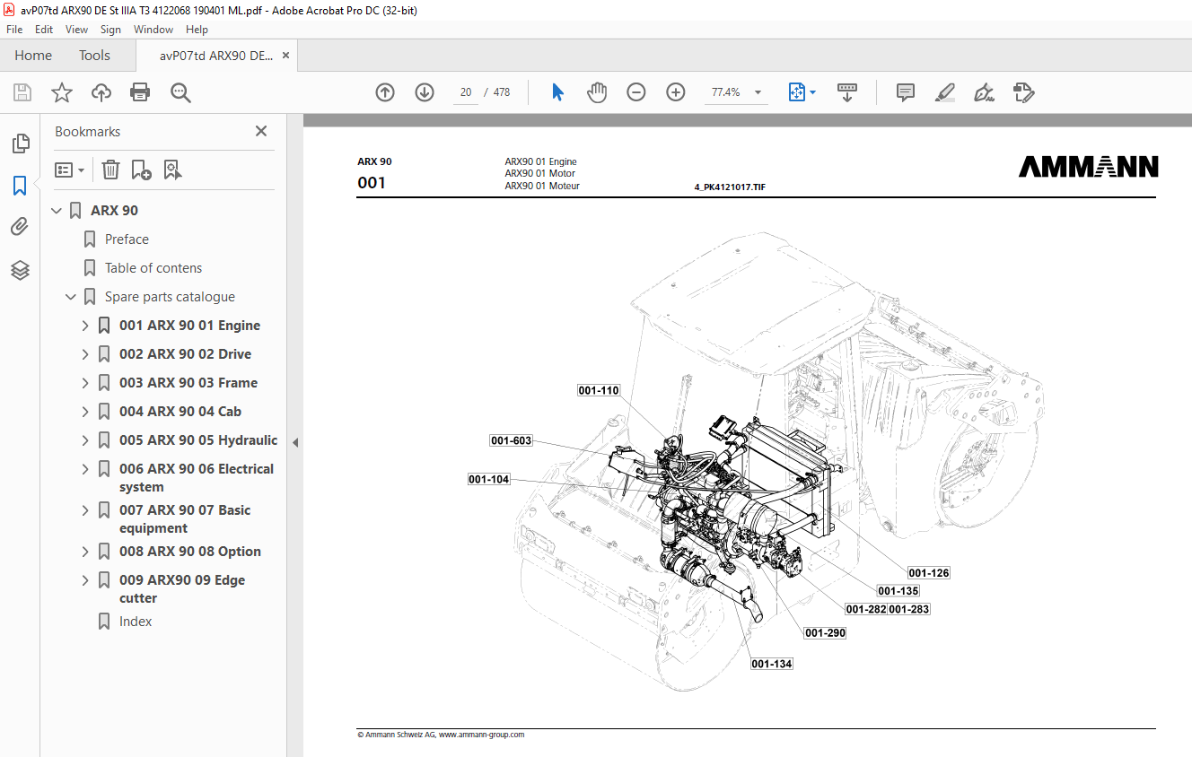The width and height of the screenshot is (1192, 757).
Task: Collapse the navigation pane with arrow handle
Action: [x=295, y=442]
